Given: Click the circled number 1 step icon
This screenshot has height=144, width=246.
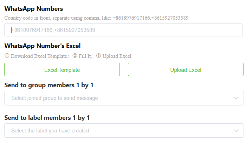Looking at the screenshot, I should [7, 56].
